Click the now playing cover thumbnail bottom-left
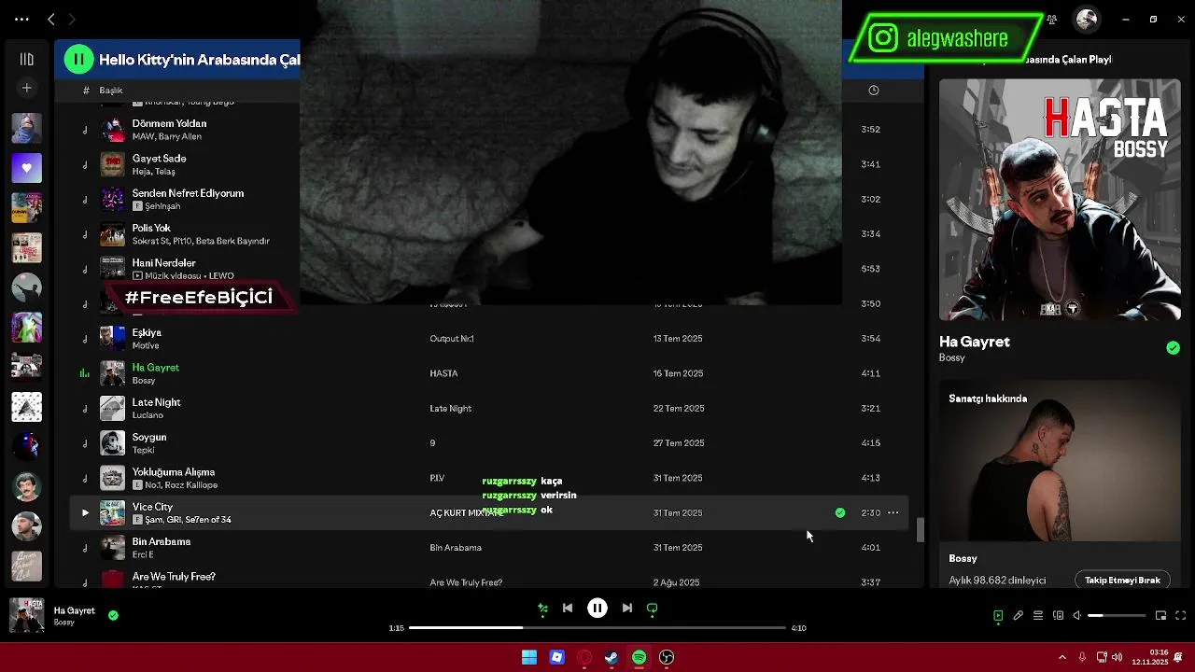 (x=26, y=616)
